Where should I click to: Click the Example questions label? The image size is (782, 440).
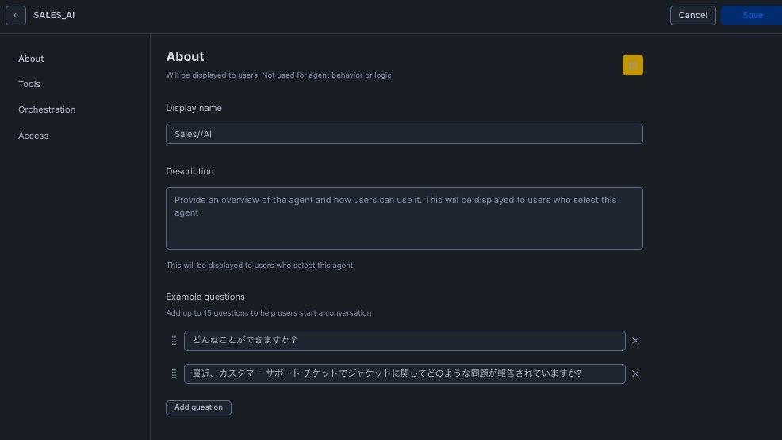click(x=205, y=297)
